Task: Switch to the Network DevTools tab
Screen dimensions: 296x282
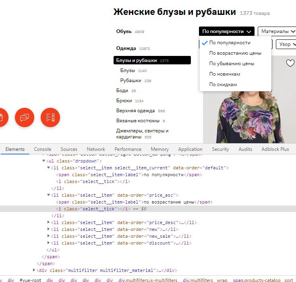Action: 96,149
